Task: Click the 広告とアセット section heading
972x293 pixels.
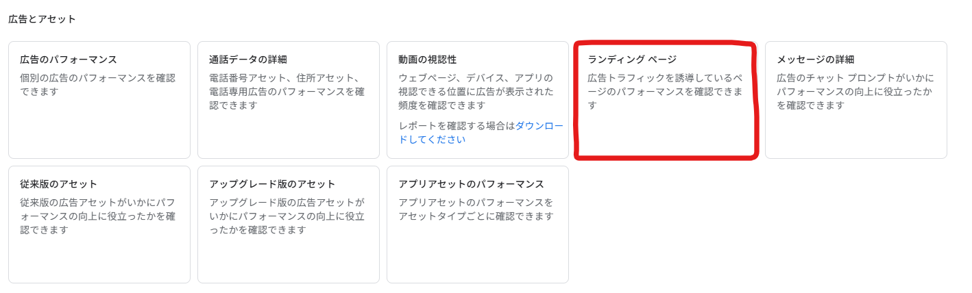Action: pyautogui.click(x=42, y=19)
